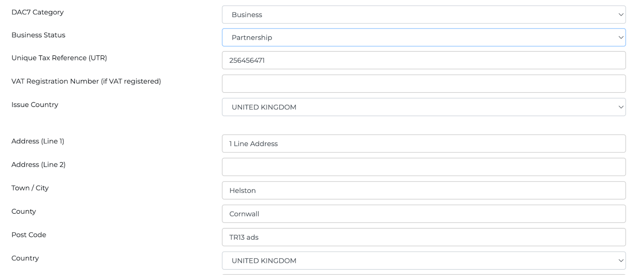The width and height of the screenshot is (634, 275).
Task: Click the chevron arrow beside Partnership
Action: 621,38
